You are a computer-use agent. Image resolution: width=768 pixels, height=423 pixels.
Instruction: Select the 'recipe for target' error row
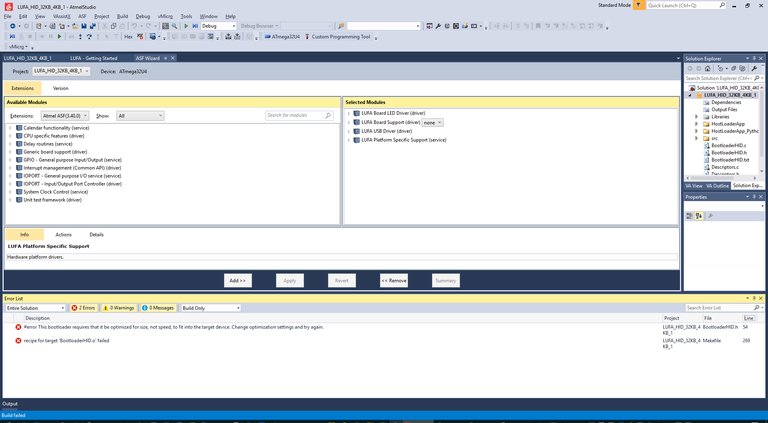pyautogui.click(x=384, y=343)
